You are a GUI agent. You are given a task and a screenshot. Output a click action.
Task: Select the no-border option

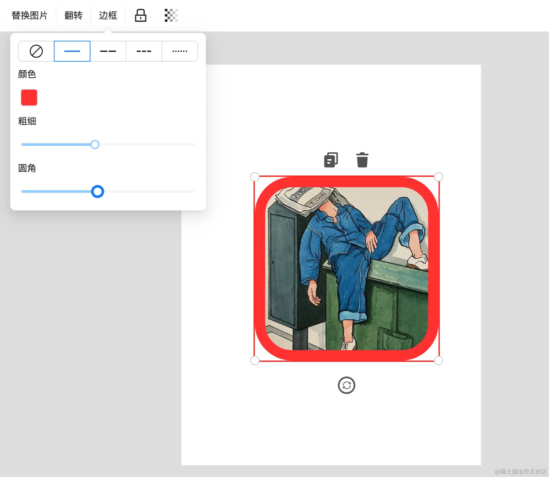point(36,51)
